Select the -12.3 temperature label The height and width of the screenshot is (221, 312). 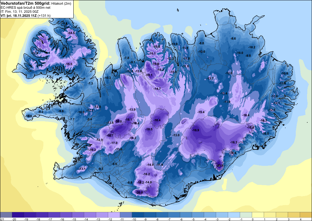(90, 110)
